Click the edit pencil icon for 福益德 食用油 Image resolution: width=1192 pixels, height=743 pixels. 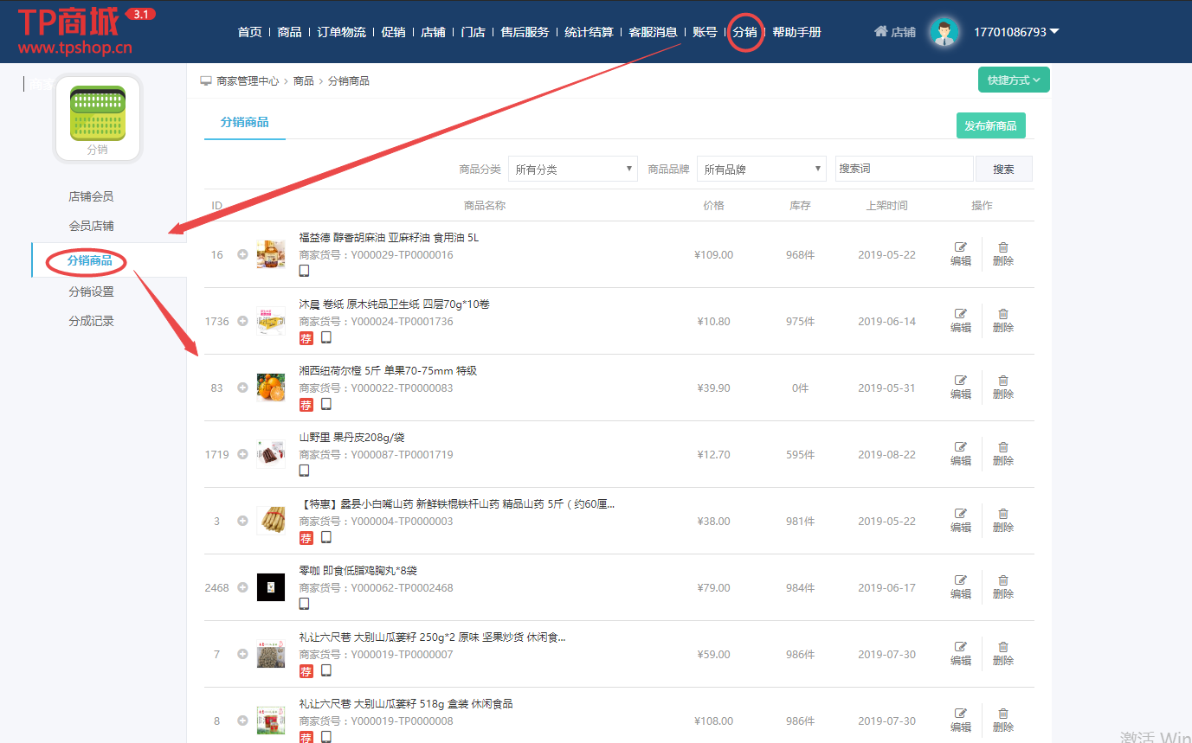pos(961,248)
